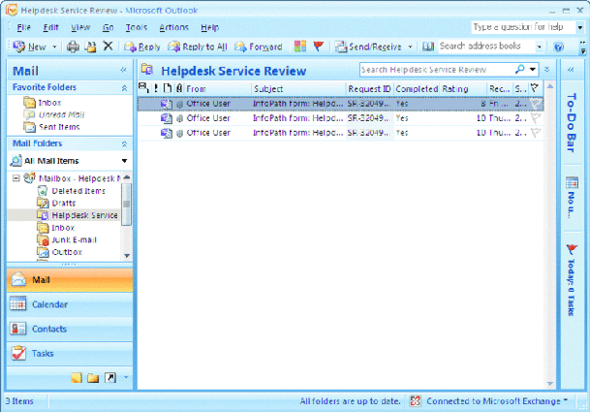Sort by the From column header
The image size is (590, 412).
point(218,89)
